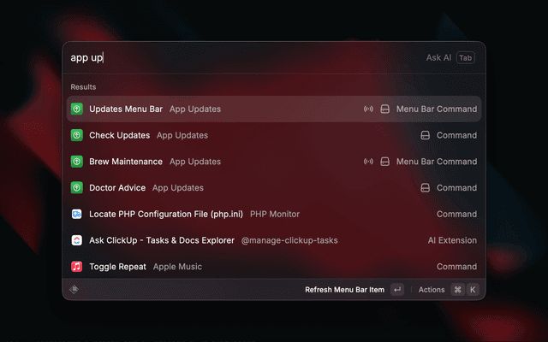Click 'App Updates' subtitle beside Brew Maintenance
This screenshot has width=548, height=342.
195,162
